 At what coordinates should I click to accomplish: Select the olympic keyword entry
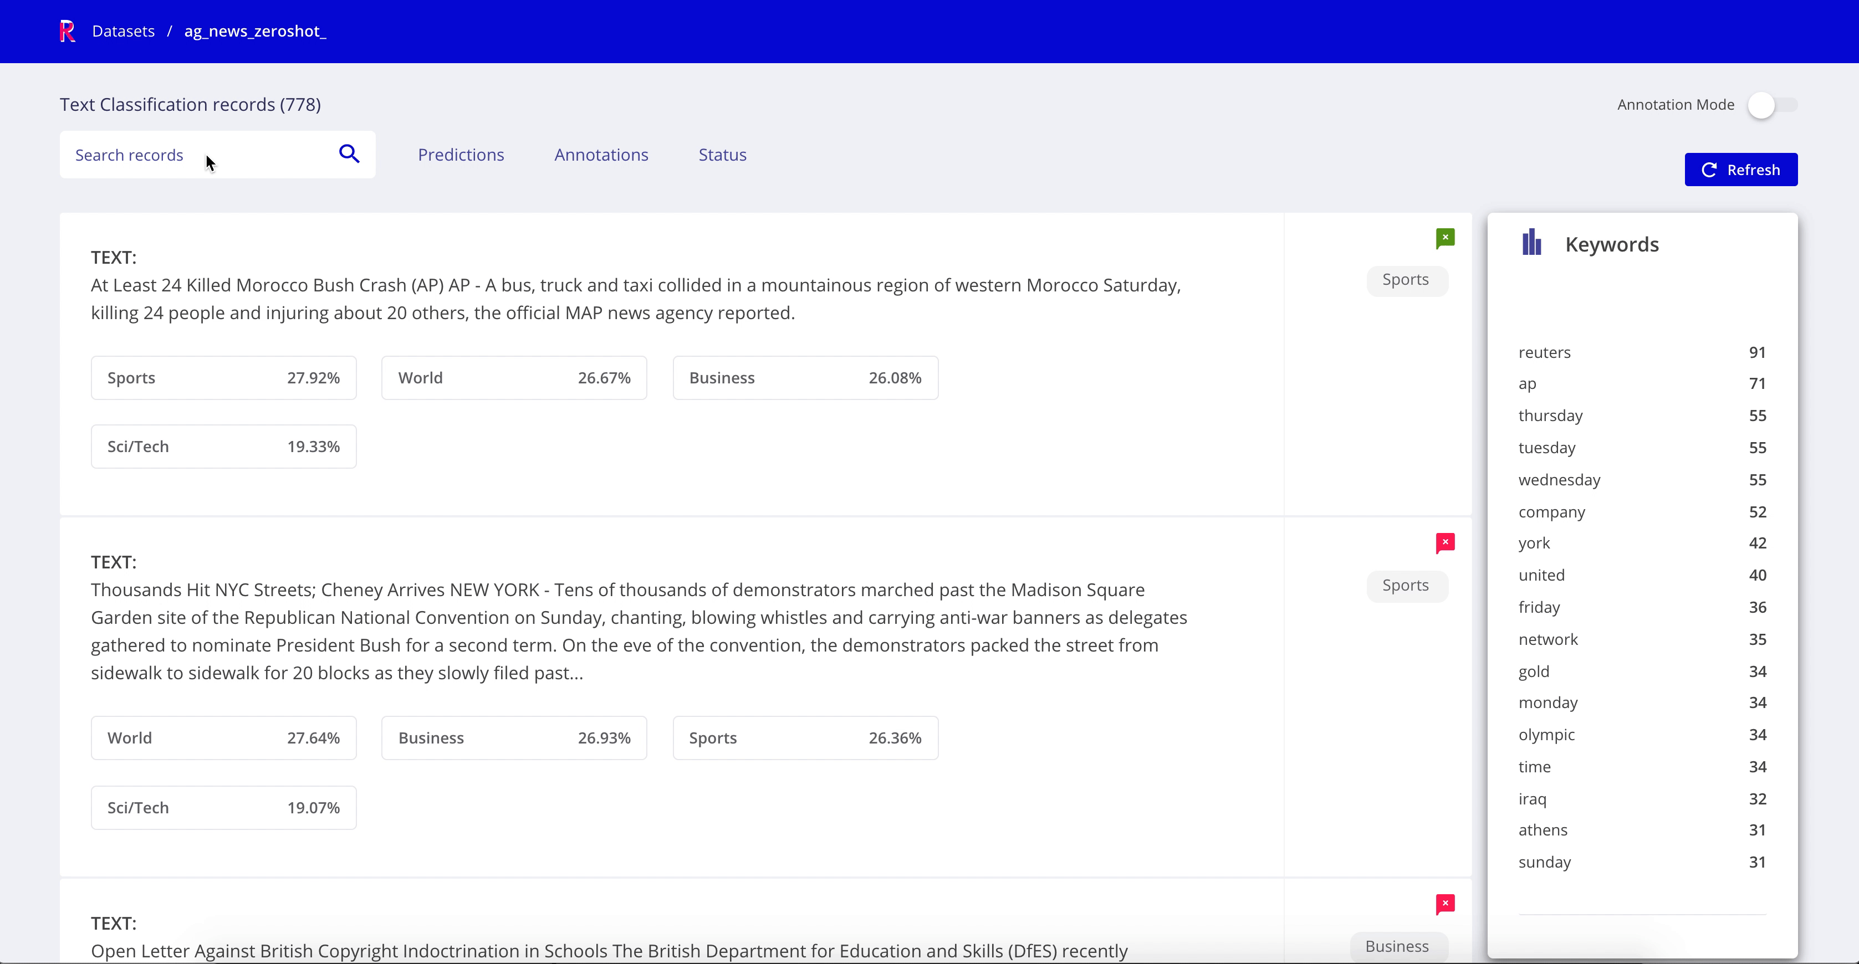pos(1546,735)
